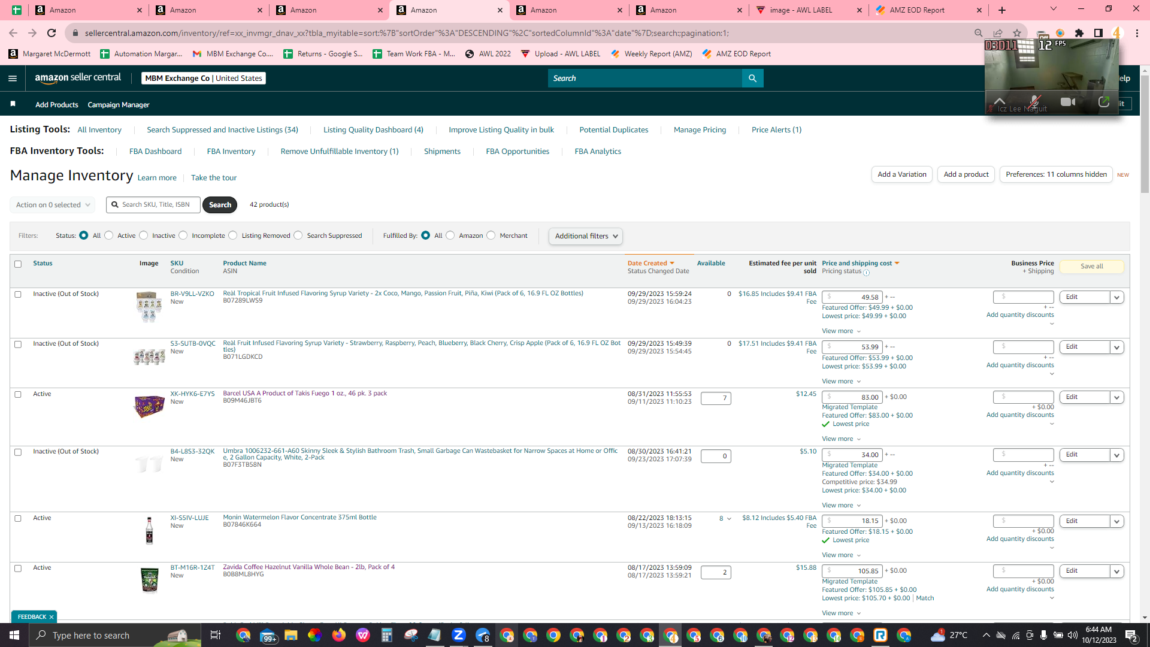Viewport: 1150px width, 647px height.
Task: Click the bookmark flag icon in nav bar
Action: (x=13, y=104)
